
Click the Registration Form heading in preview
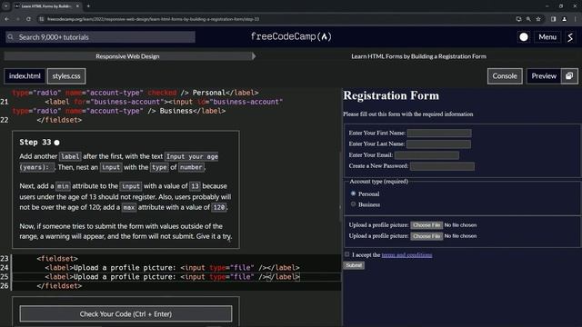[x=391, y=95]
